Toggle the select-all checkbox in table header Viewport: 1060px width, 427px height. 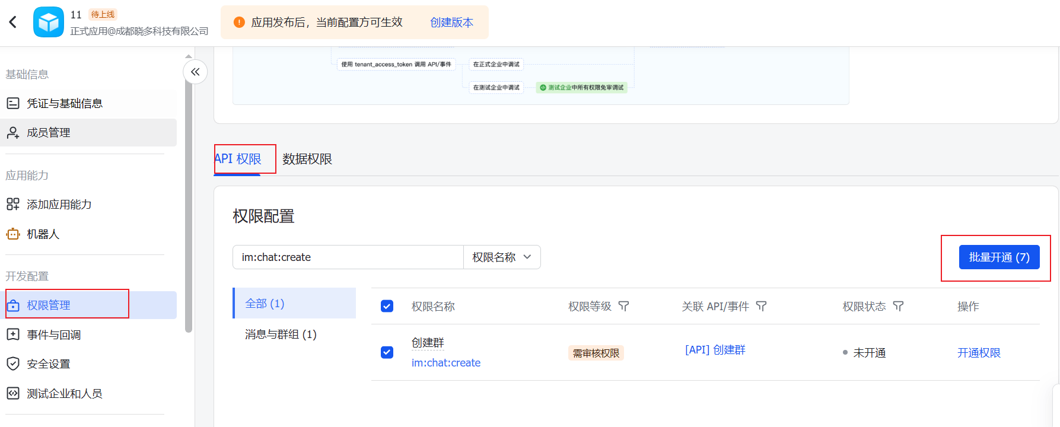point(387,306)
